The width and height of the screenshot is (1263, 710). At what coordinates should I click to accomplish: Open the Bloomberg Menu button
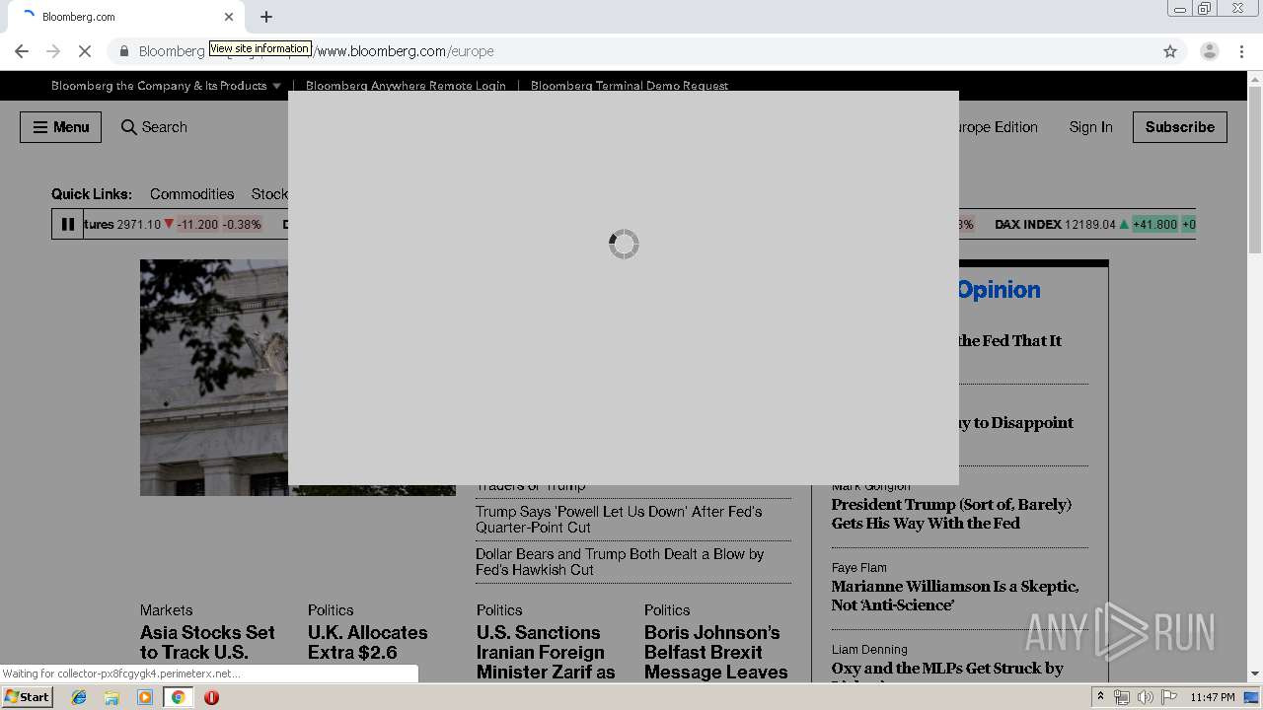coord(60,127)
